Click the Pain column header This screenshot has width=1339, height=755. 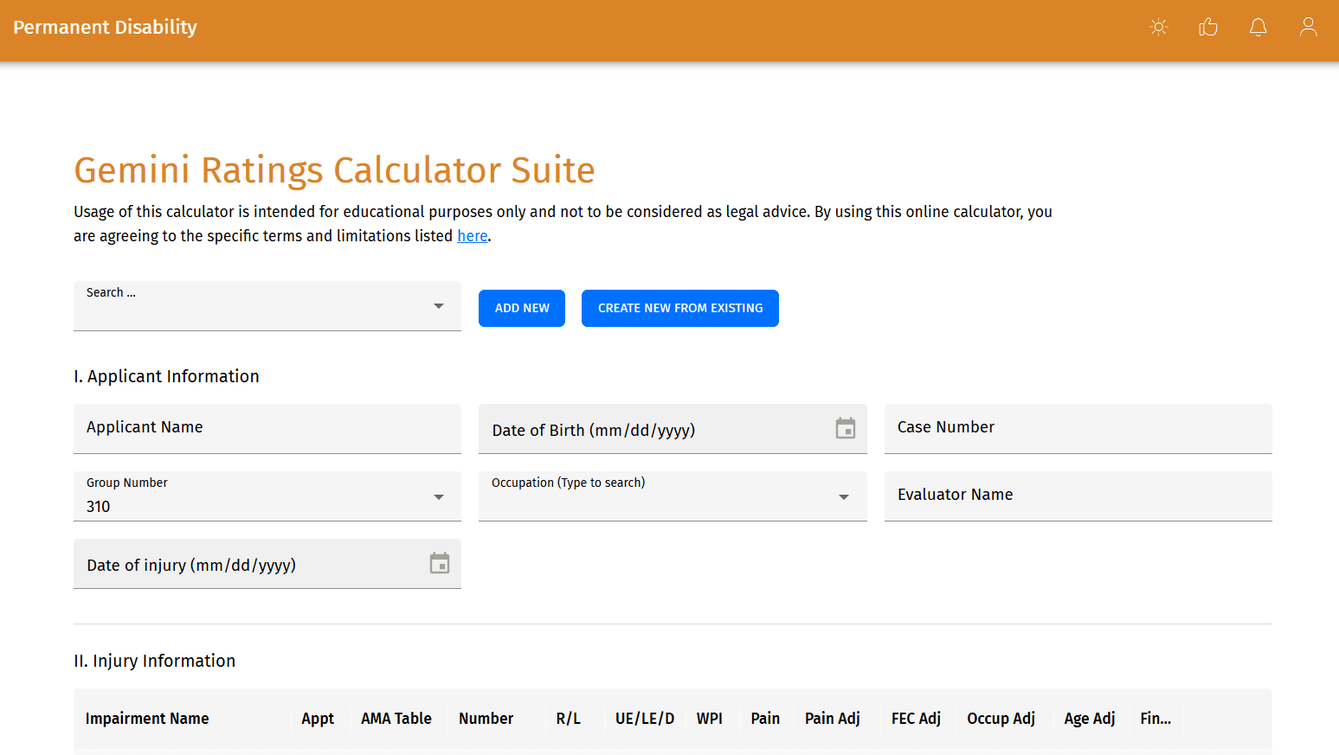765,719
